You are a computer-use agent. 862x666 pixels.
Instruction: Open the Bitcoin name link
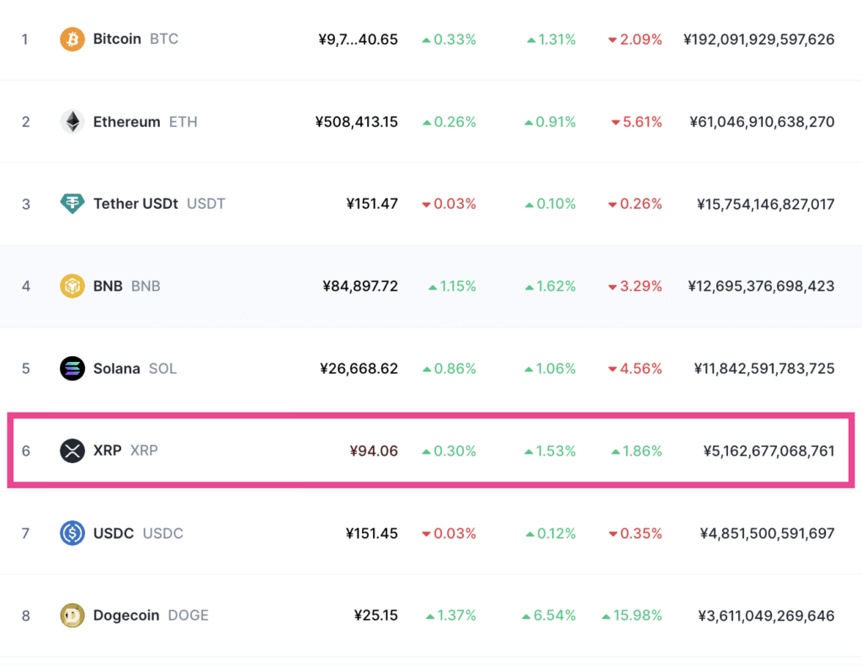pos(117,40)
